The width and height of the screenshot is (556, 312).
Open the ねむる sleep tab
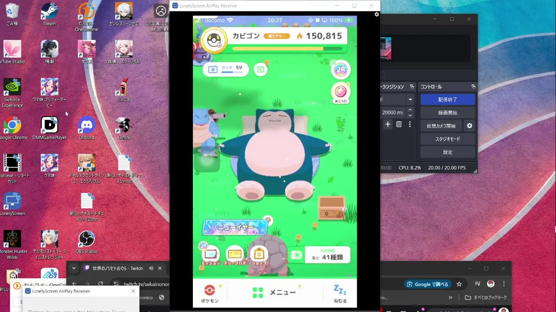click(340, 293)
